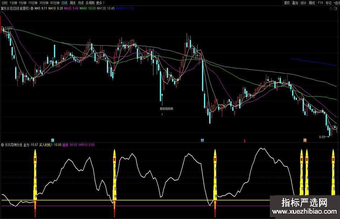Select the MA120: 10.45 label
340x219 pixels.
click(106, 9)
